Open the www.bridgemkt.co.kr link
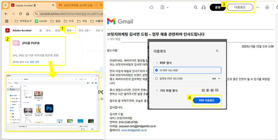Image resolution: width=278 pixels, height=140 pixels. pos(134,130)
